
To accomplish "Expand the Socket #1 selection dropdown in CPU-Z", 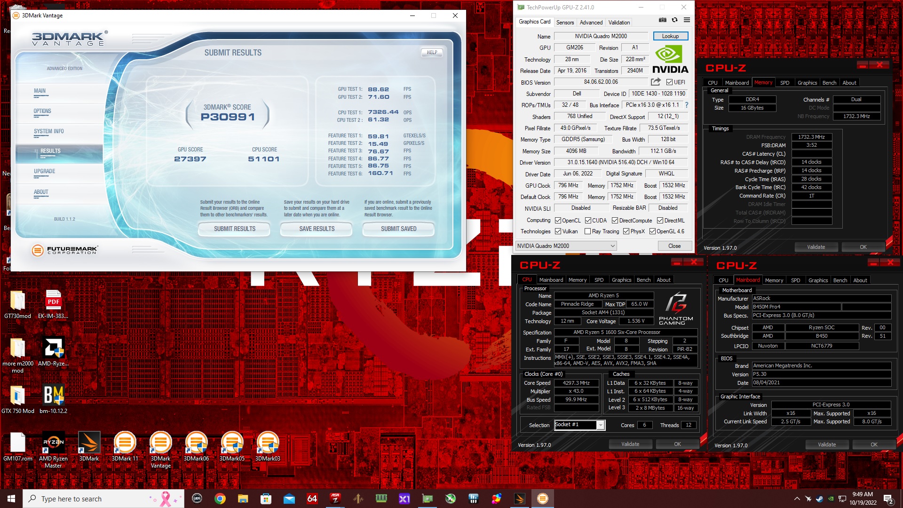I will 601,425.
